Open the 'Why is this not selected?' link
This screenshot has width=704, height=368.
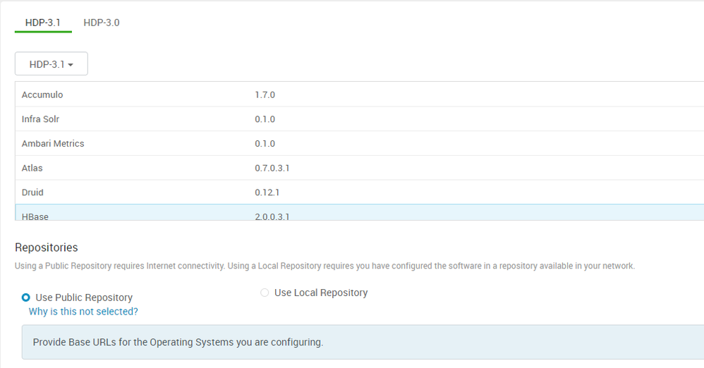coord(83,312)
